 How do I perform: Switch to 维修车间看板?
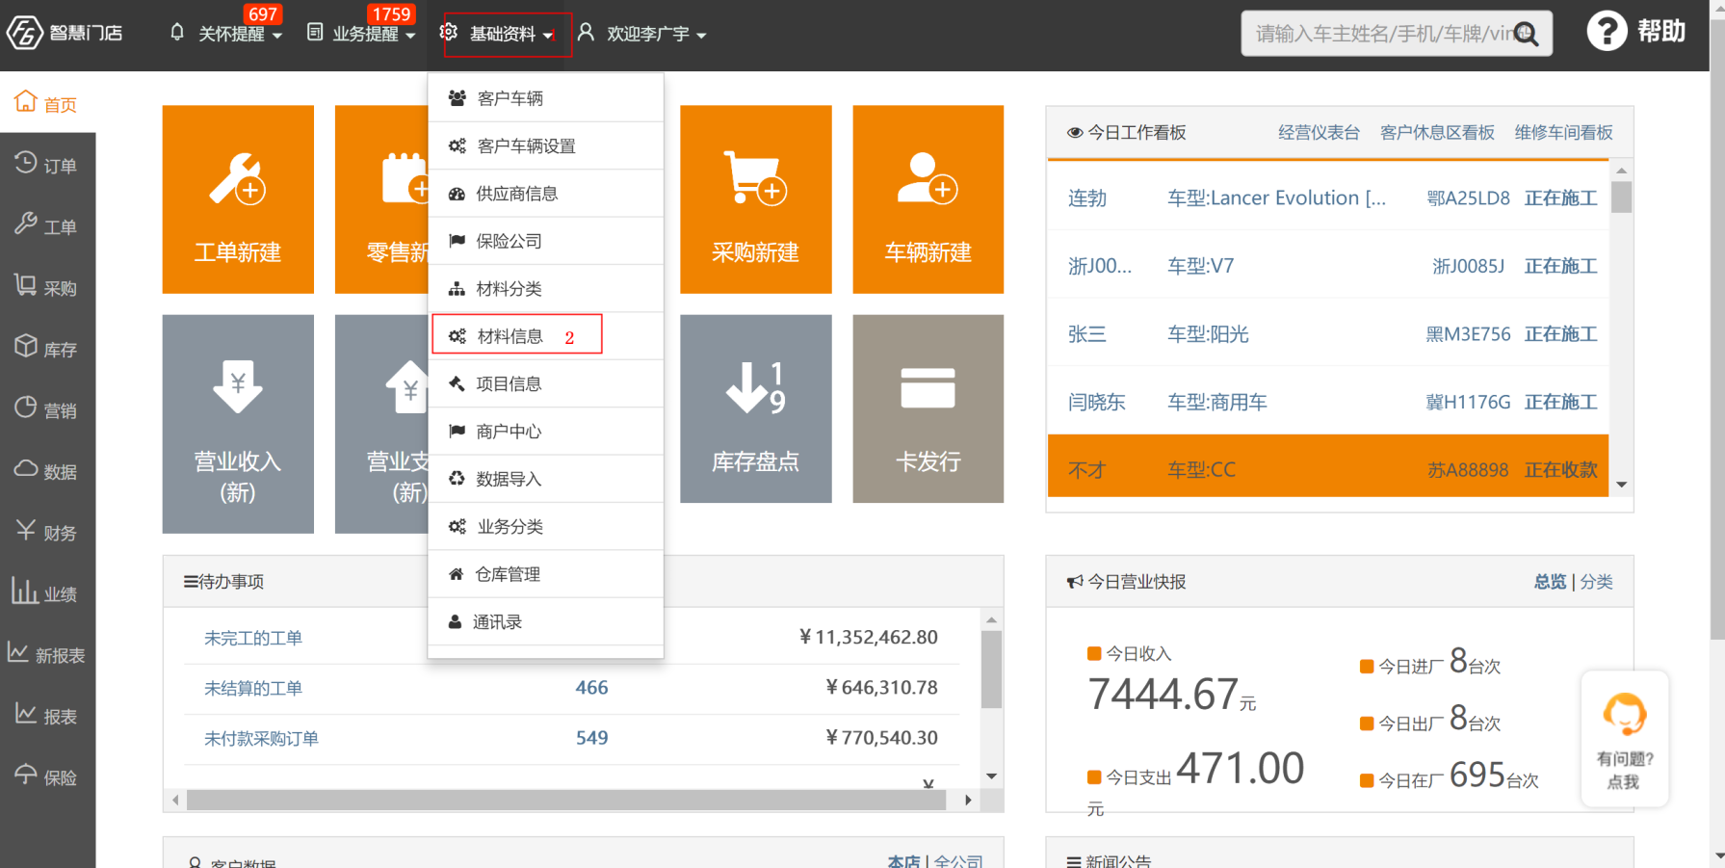(x=1563, y=133)
